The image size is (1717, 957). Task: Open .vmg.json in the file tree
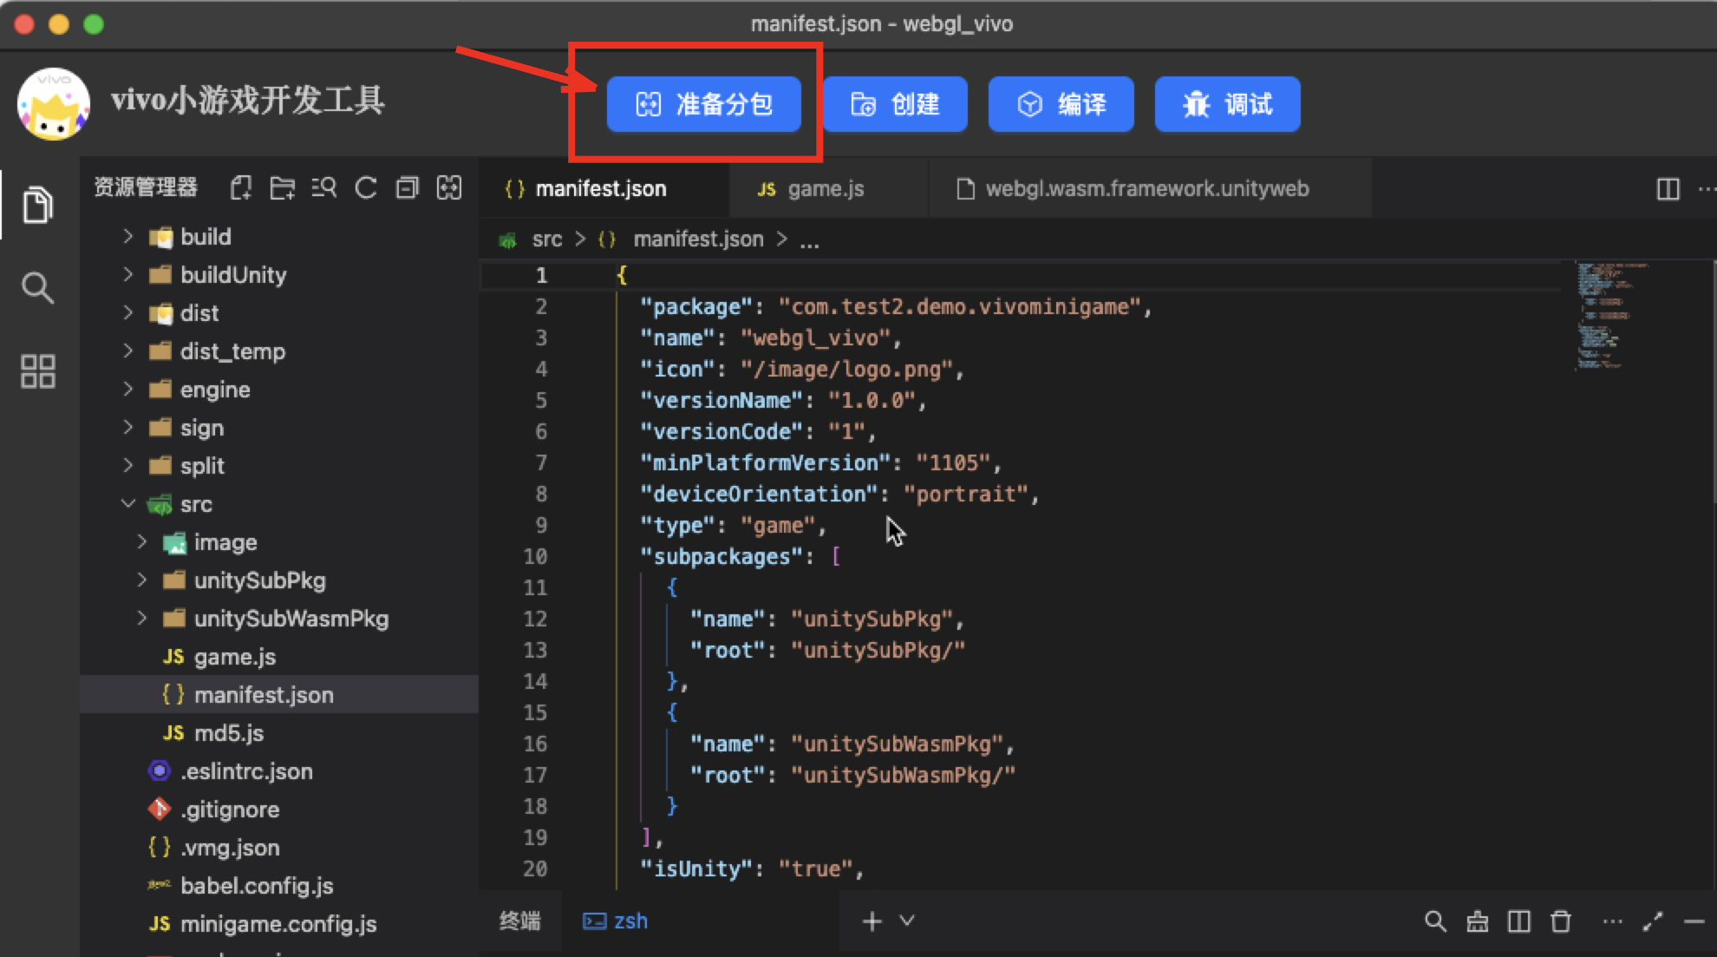pyautogui.click(x=279, y=847)
